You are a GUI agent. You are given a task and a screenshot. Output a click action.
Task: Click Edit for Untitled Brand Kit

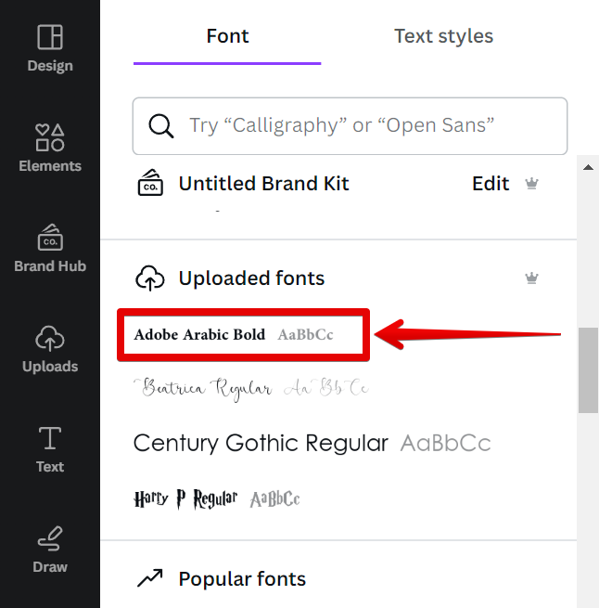tap(491, 184)
